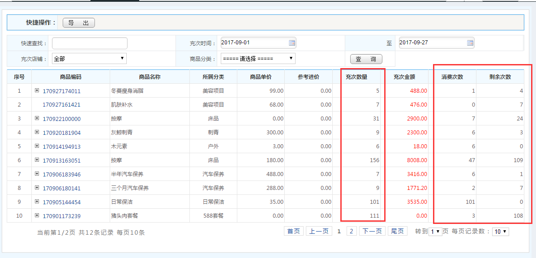
Task: Click the 充次金额 column header
Action: click(404, 77)
